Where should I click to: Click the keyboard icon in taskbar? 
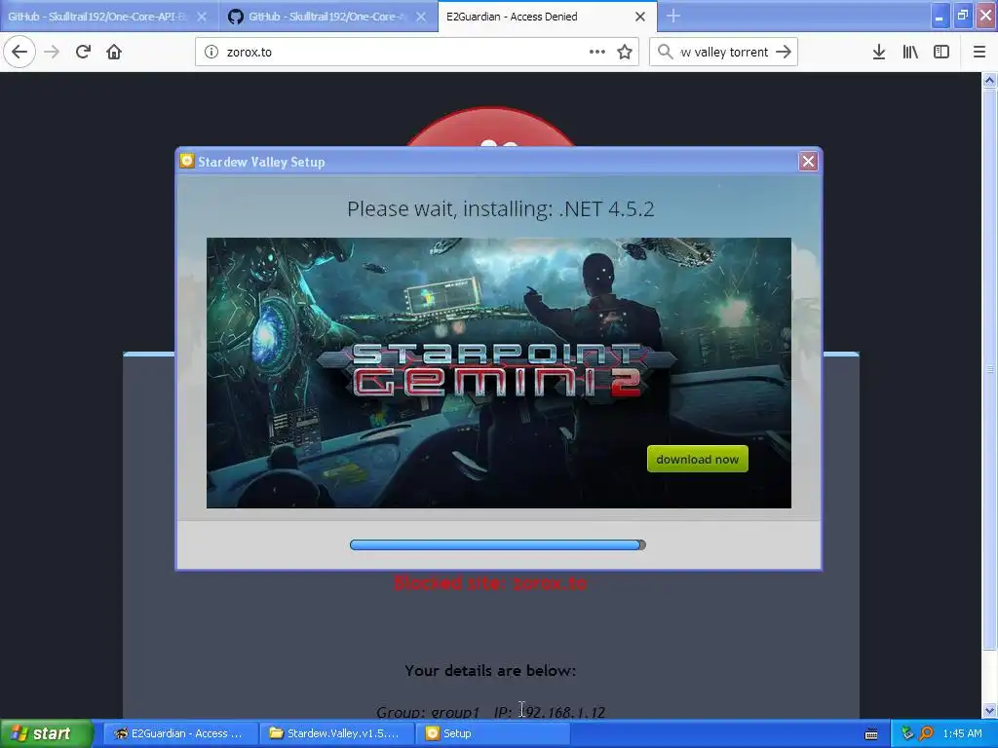tap(871, 734)
